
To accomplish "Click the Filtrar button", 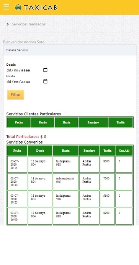I will [15, 94].
